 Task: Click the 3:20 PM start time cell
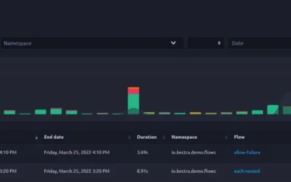tap(8, 171)
